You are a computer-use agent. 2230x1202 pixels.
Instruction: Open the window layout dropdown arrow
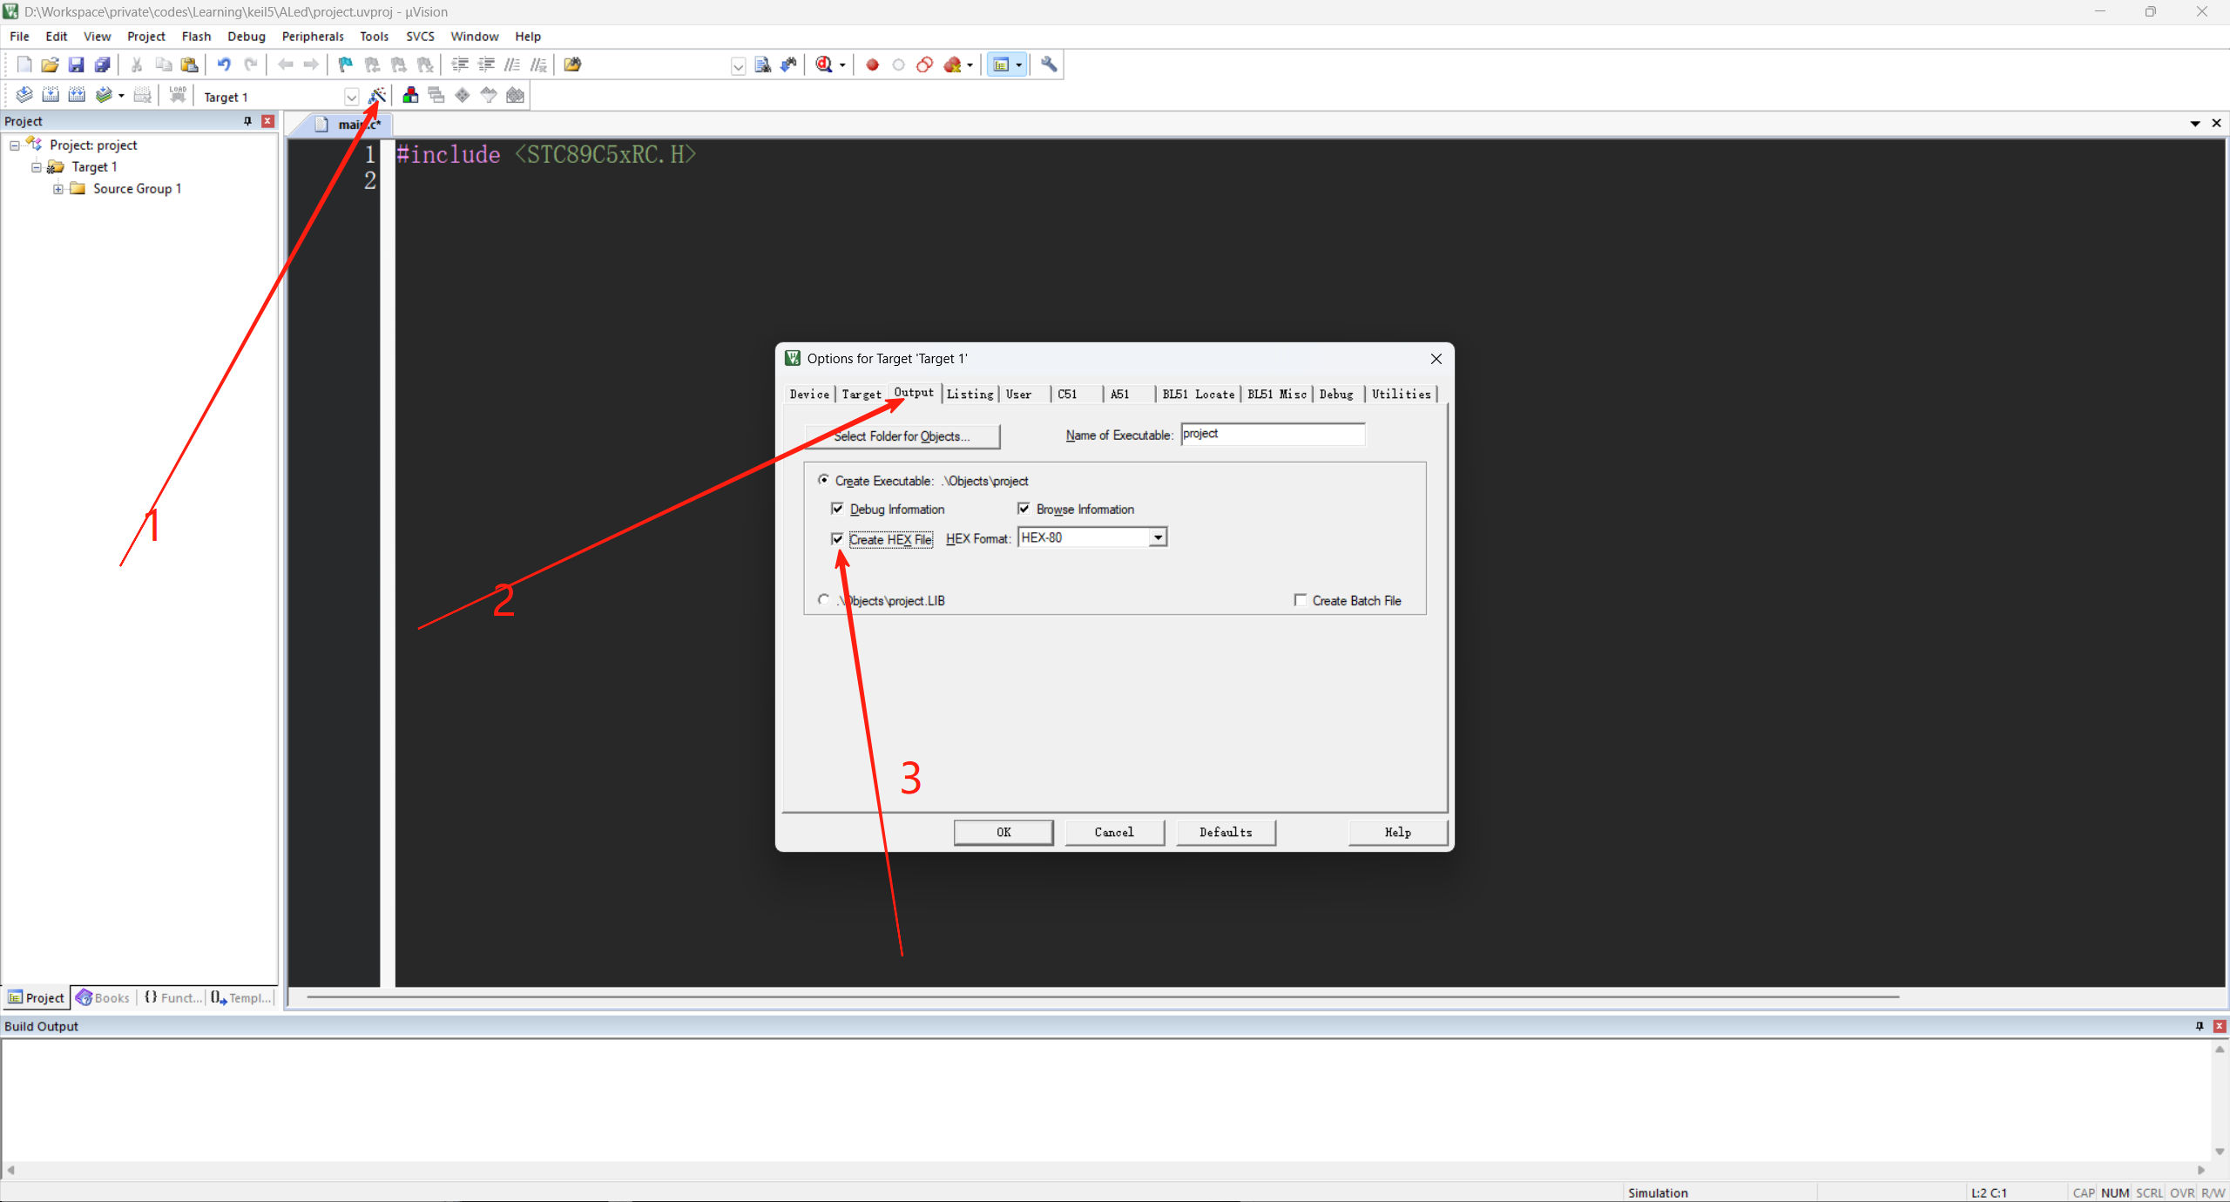(x=1019, y=65)
